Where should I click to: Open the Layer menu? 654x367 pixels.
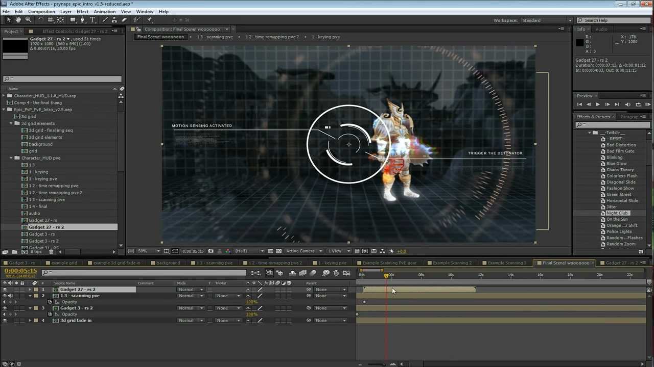pyautogui.click(x=66, y=11)
